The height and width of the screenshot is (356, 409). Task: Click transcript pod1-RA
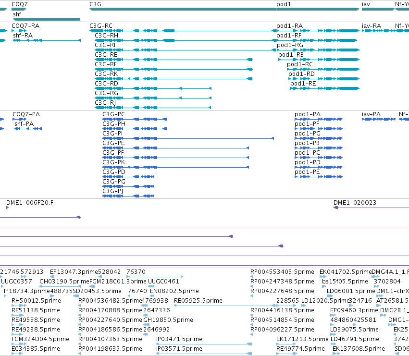289,26
